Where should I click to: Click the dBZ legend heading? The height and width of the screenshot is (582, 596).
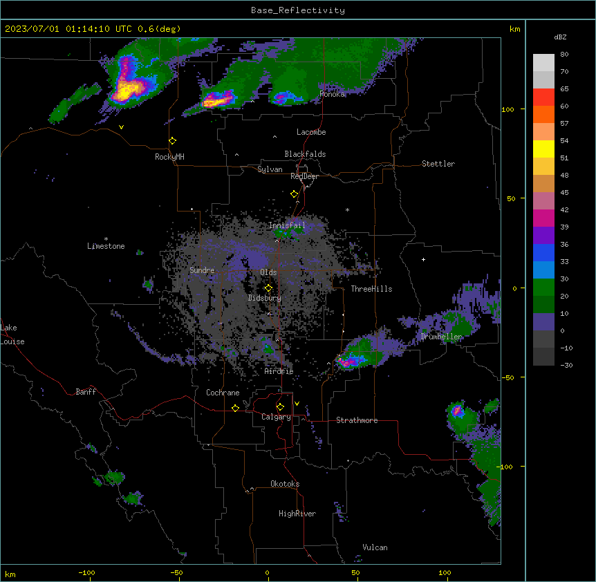click(x=560, y=37)
